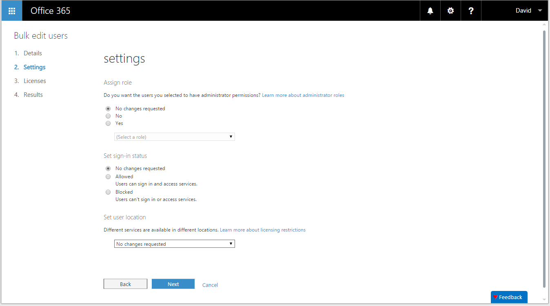Set sign-in status to Blocked
The image size is (550, 306).
click(108, 192)
